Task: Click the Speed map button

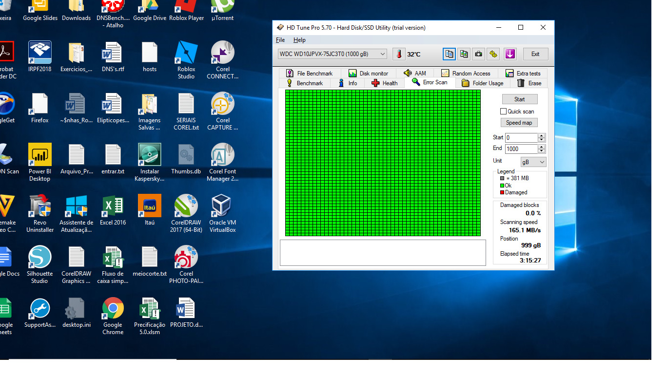Action: point(520,123)
